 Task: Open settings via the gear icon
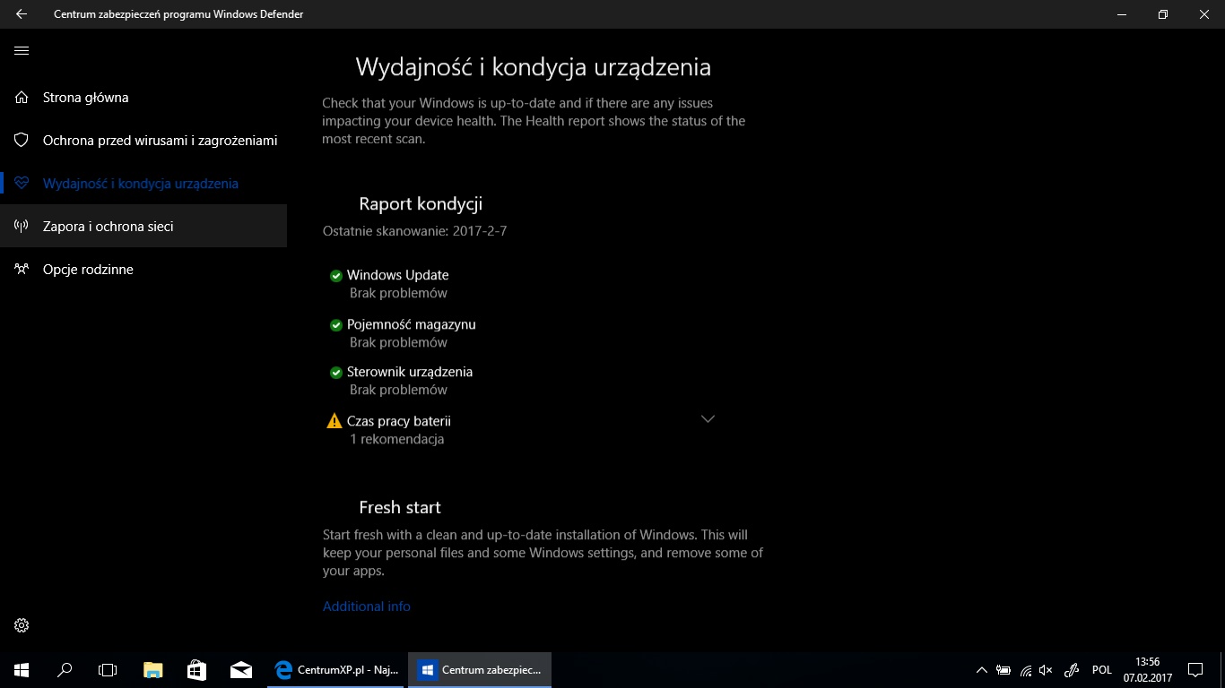pyautogui.click(x=22, y=625)
